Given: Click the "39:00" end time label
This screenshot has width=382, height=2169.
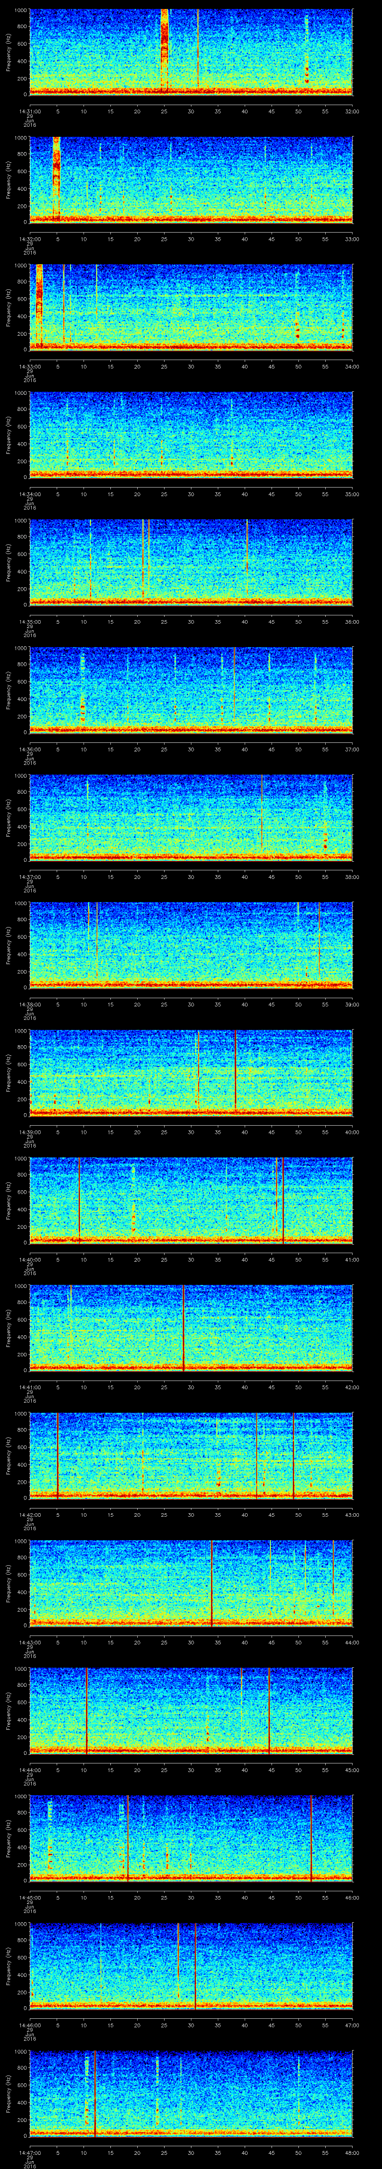Looking at the screenshot, I should click(352, 1004).
